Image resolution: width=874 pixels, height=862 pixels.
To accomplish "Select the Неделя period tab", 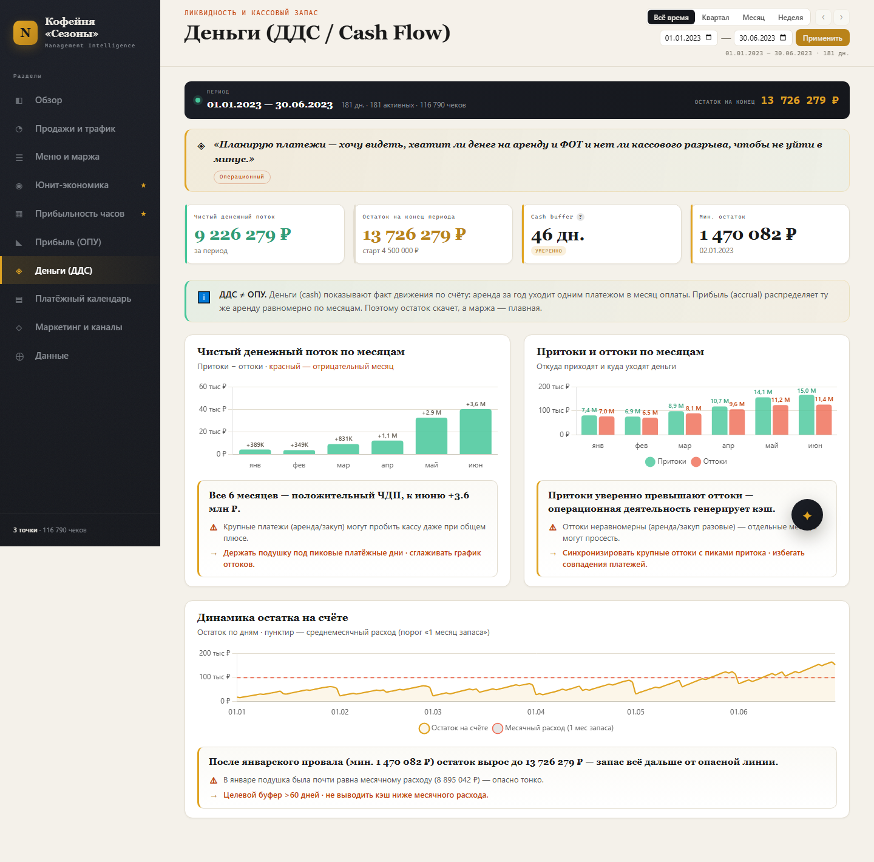I will coord(790,18).
